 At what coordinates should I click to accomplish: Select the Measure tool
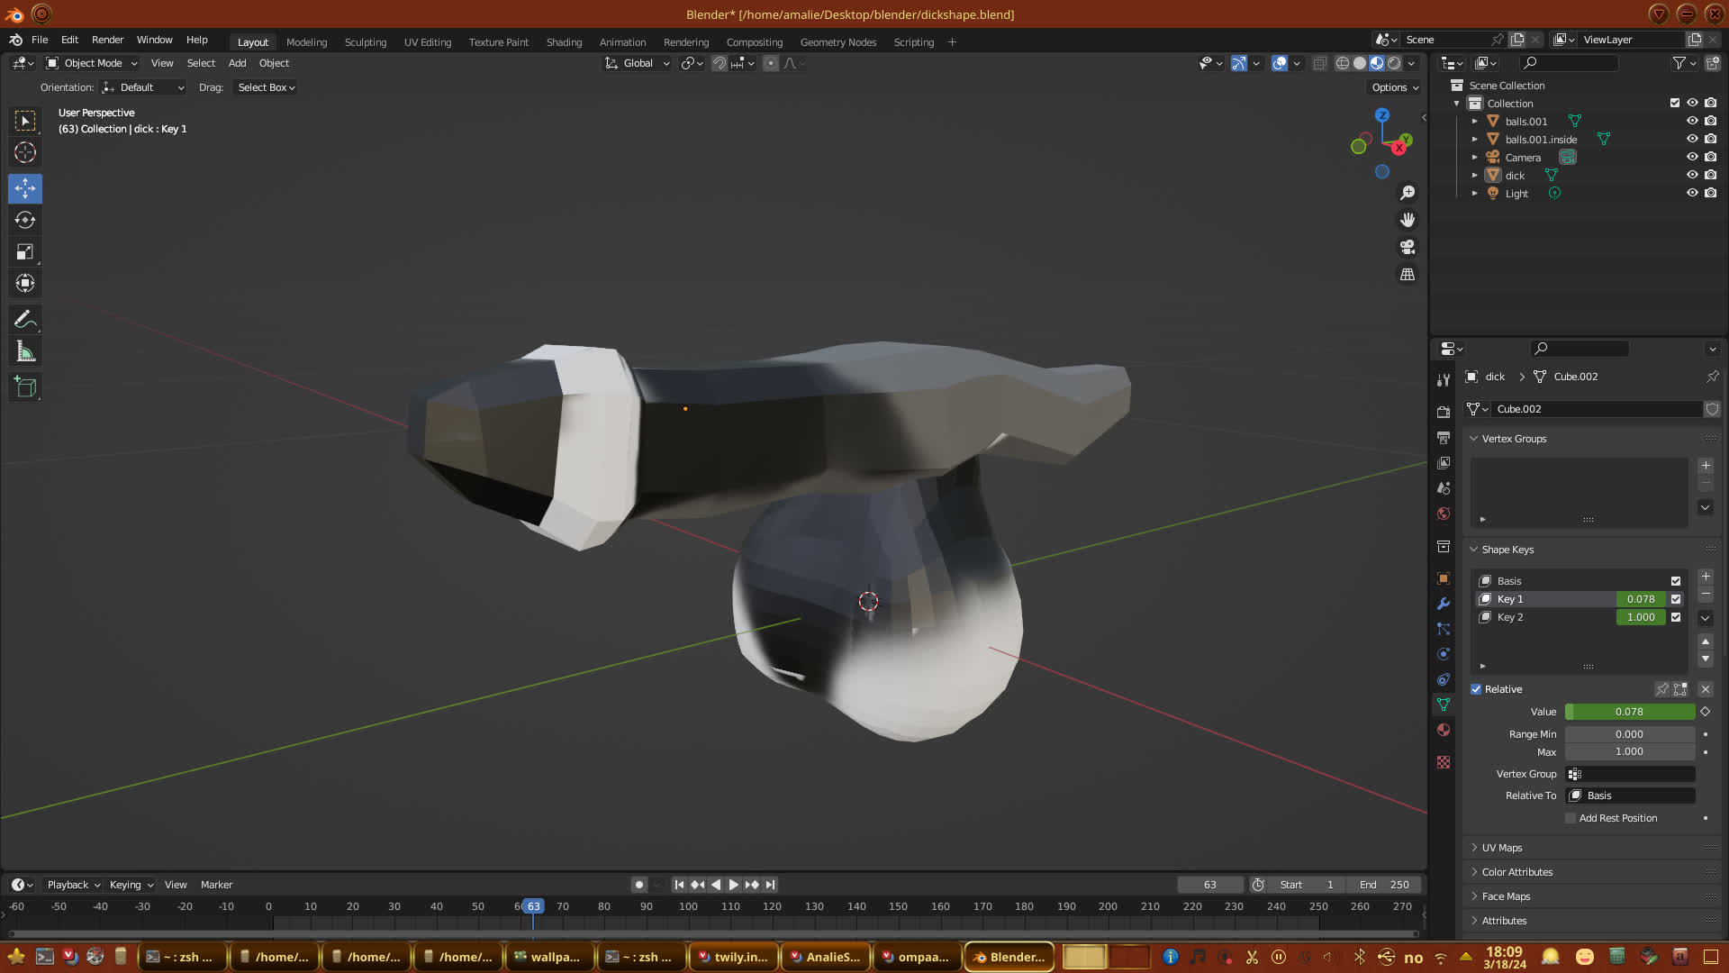[25, 352]
